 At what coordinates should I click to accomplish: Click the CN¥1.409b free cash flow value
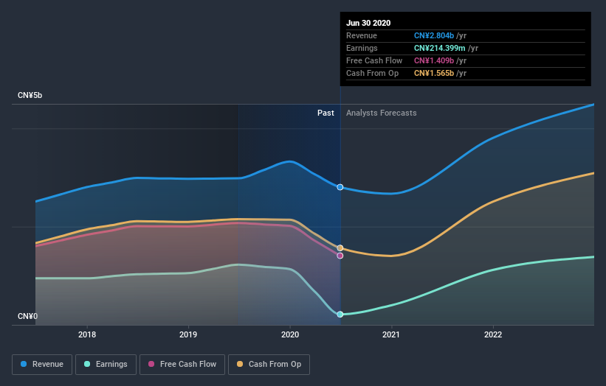click(x=433, y=60)
